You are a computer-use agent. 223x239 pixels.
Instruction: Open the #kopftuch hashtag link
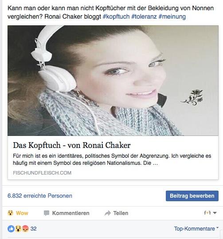116,16
